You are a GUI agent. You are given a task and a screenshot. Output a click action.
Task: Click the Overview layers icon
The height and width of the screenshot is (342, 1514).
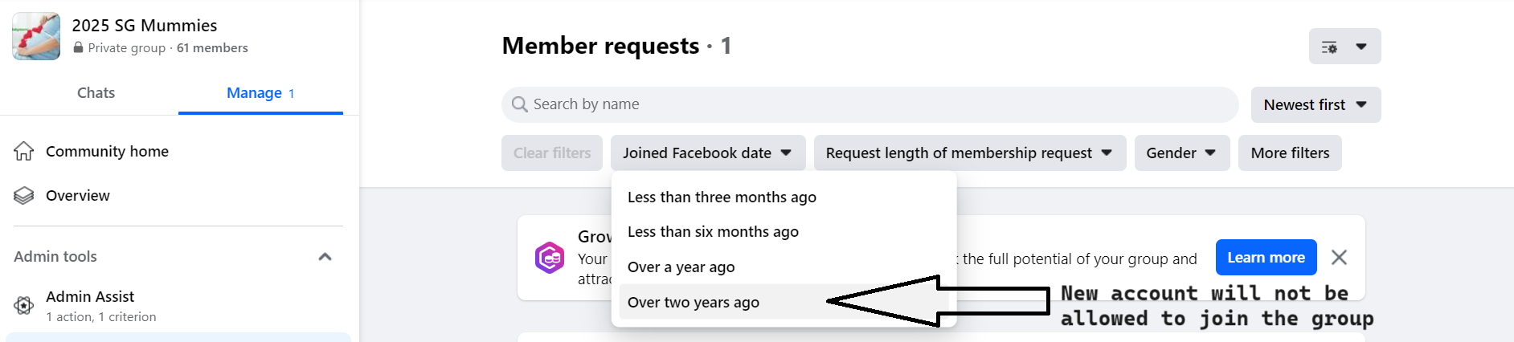[x=24, y=195]
